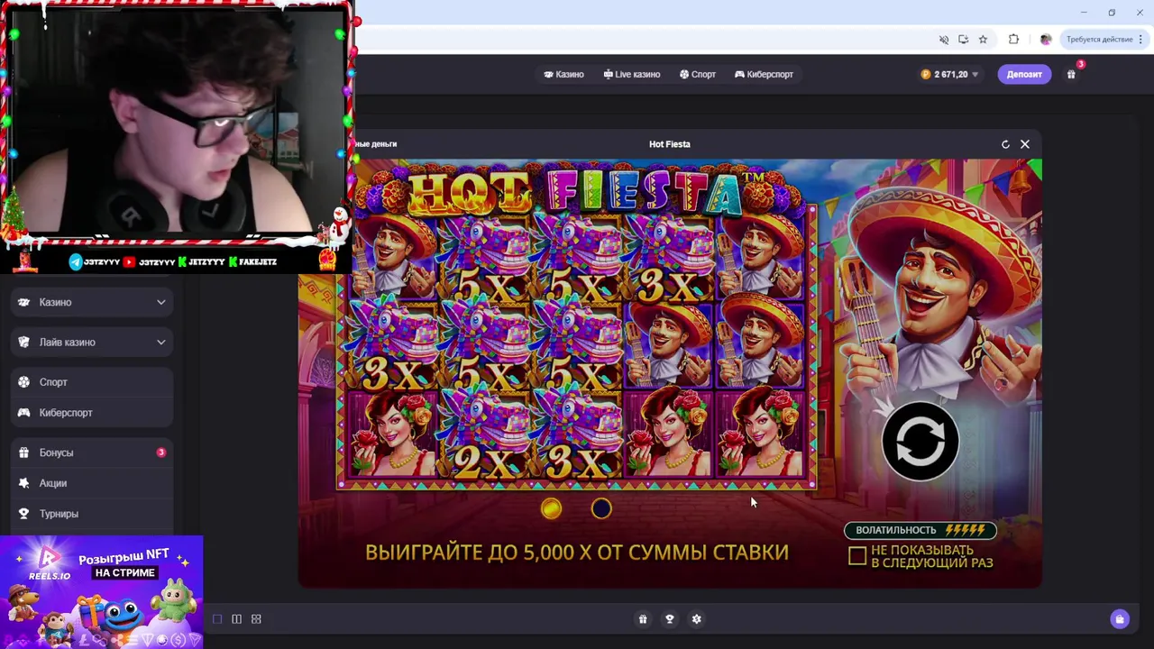Open the Киберспорт top navigation item
1154x649 pixels.
point(765,75)
